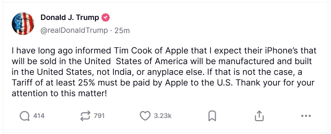Screen dimensions: 331x134
Task: View the 3.23k likes count
Action: (x=163, y=116)
